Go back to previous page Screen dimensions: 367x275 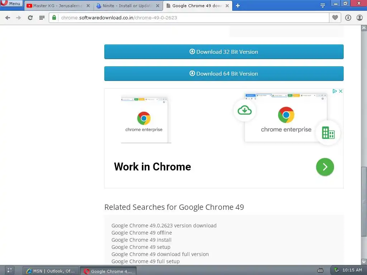(x=8, y=18)
